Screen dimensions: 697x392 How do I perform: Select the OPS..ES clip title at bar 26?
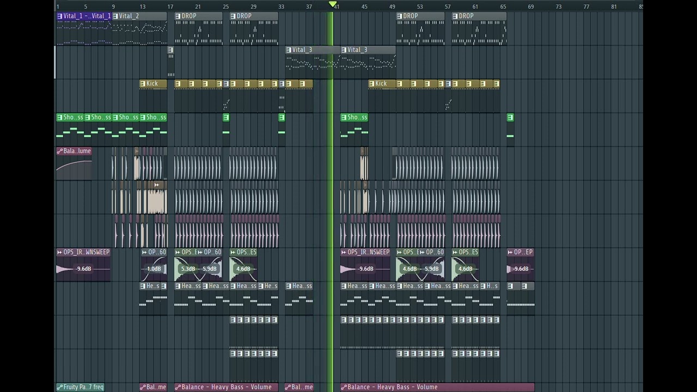click(x=247, y=252)
